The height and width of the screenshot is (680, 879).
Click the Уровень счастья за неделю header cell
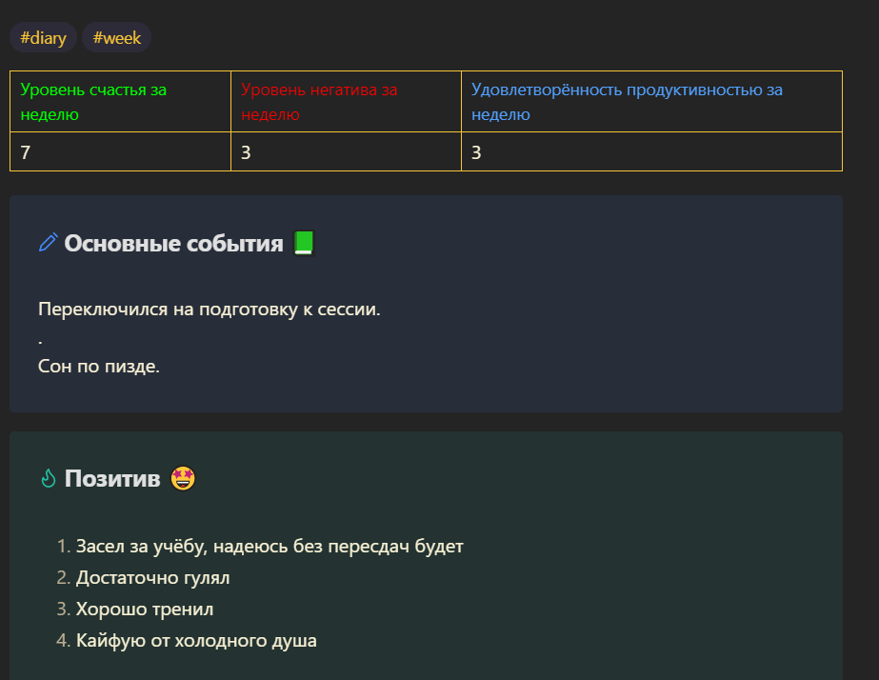[x=121, y=102]
